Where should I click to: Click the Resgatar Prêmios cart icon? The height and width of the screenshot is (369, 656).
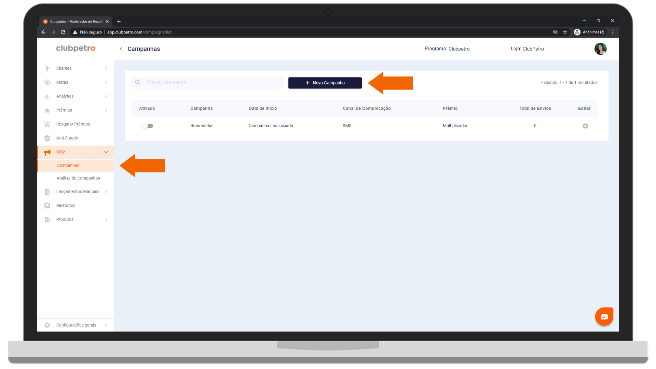(47, 124)
